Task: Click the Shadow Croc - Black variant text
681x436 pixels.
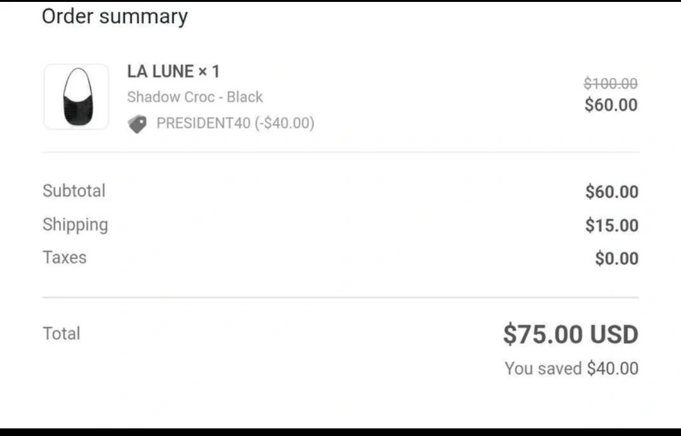Action: click(x=195, y=97)
